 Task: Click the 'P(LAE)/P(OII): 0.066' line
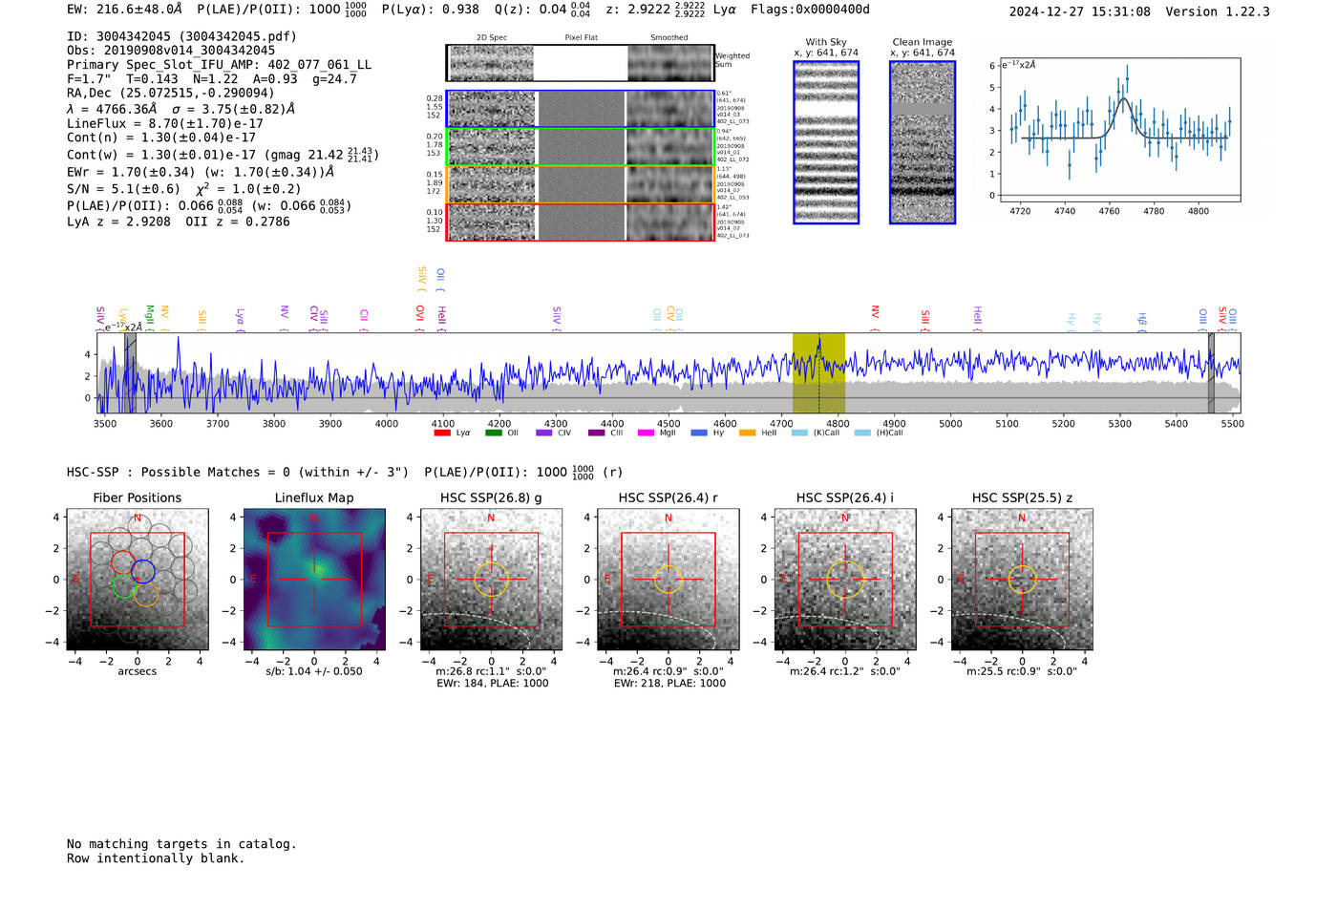209,205
